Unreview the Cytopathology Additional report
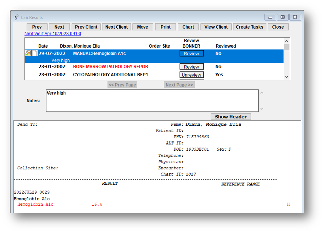 click(191, 75)
